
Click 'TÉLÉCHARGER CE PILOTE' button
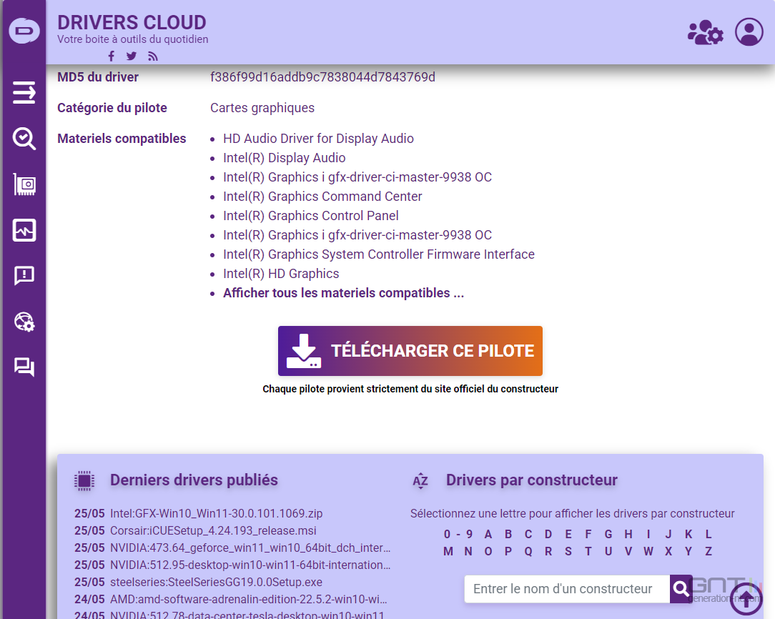(410, 350)
